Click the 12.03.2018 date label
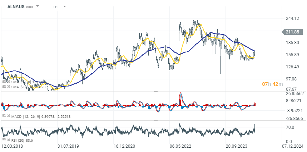This screenshot has width=307, height=152. (x=11, y=146)
